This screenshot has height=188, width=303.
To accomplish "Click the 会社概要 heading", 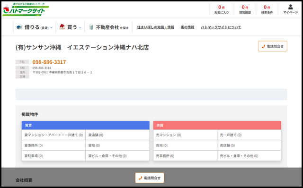I will [x=24, y=180].
